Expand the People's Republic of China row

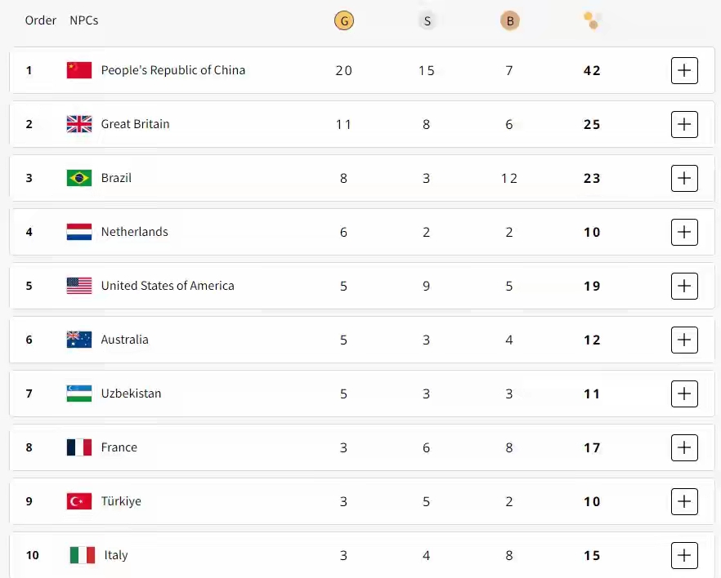click(x=684, y=70)
